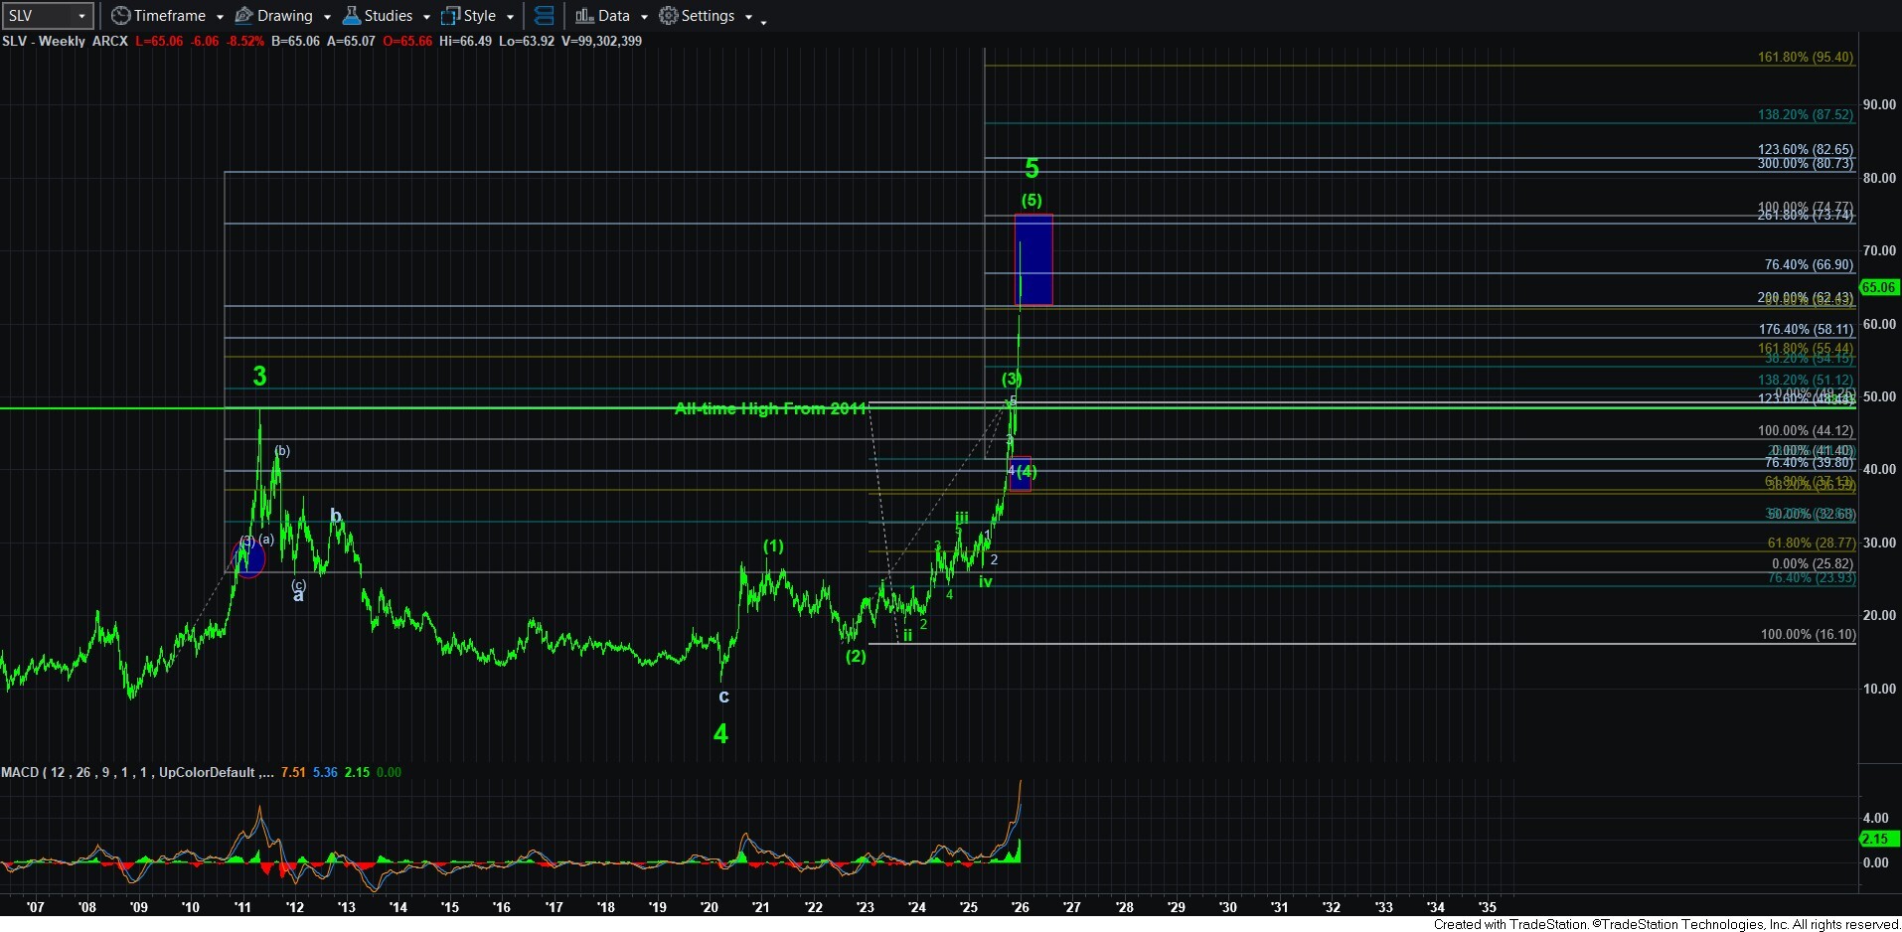Viewport: 1902px width, 932px height.
Task: Click the Data bar chart icon
Action: tap(584, 16)
